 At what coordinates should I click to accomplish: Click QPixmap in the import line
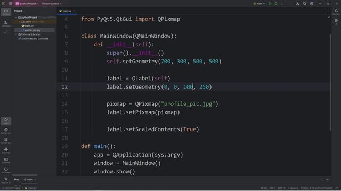(169, 19)
